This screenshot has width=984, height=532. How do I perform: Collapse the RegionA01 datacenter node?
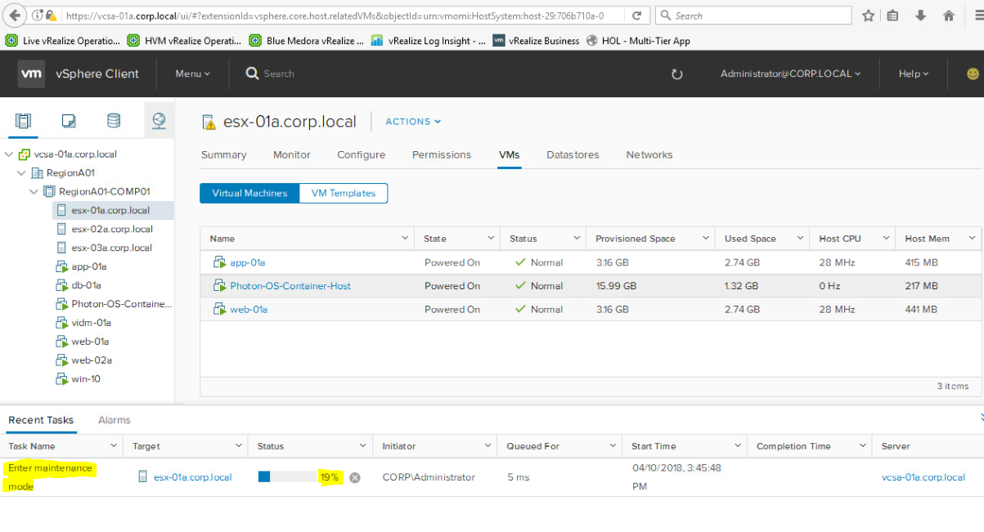click(x=21, y=173)
